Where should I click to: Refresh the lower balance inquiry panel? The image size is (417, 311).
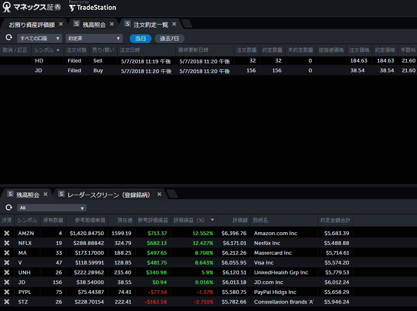coord(9,207)
